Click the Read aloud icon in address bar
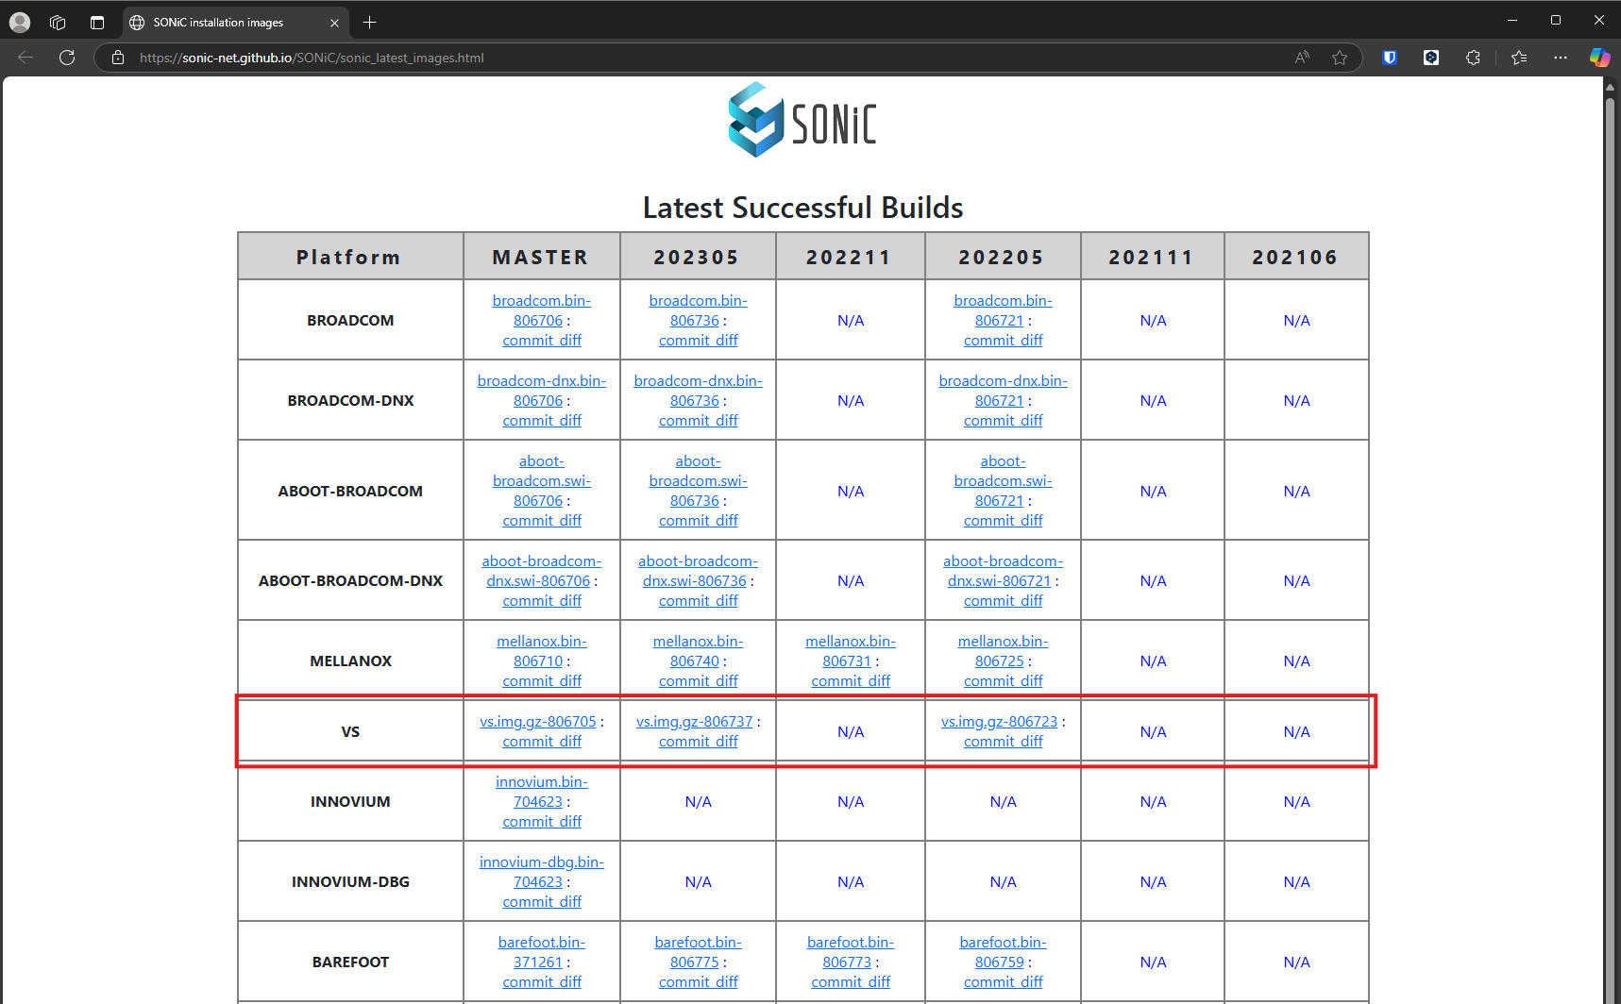The width and height of the screenshot is (1621, 1004). (x=1302, y=58)
